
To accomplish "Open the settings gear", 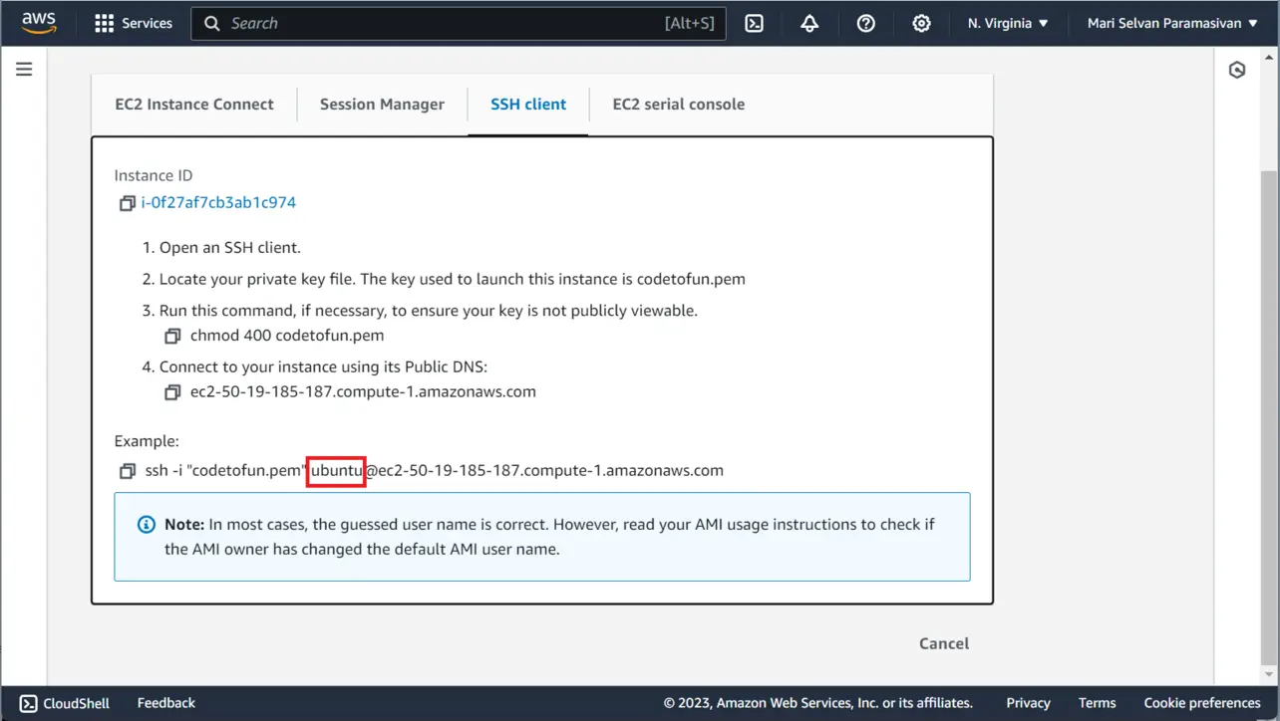I will pyautogui.click(x=922, y=23).
